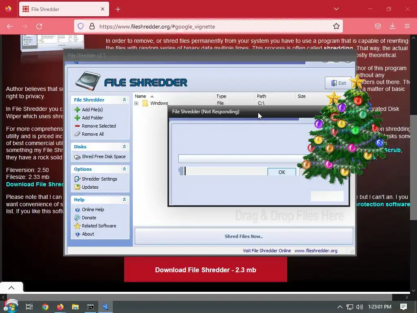Click the cyan Download File Shredder link
The image size is (417, 313).
(35, 185)
